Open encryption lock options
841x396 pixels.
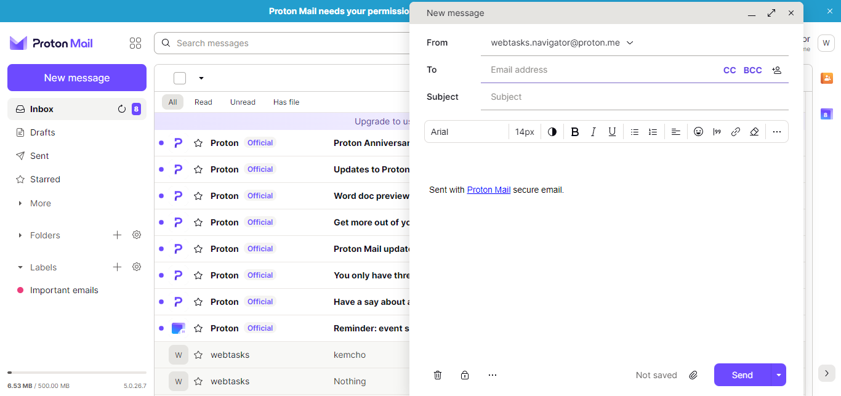pos(465,375)
